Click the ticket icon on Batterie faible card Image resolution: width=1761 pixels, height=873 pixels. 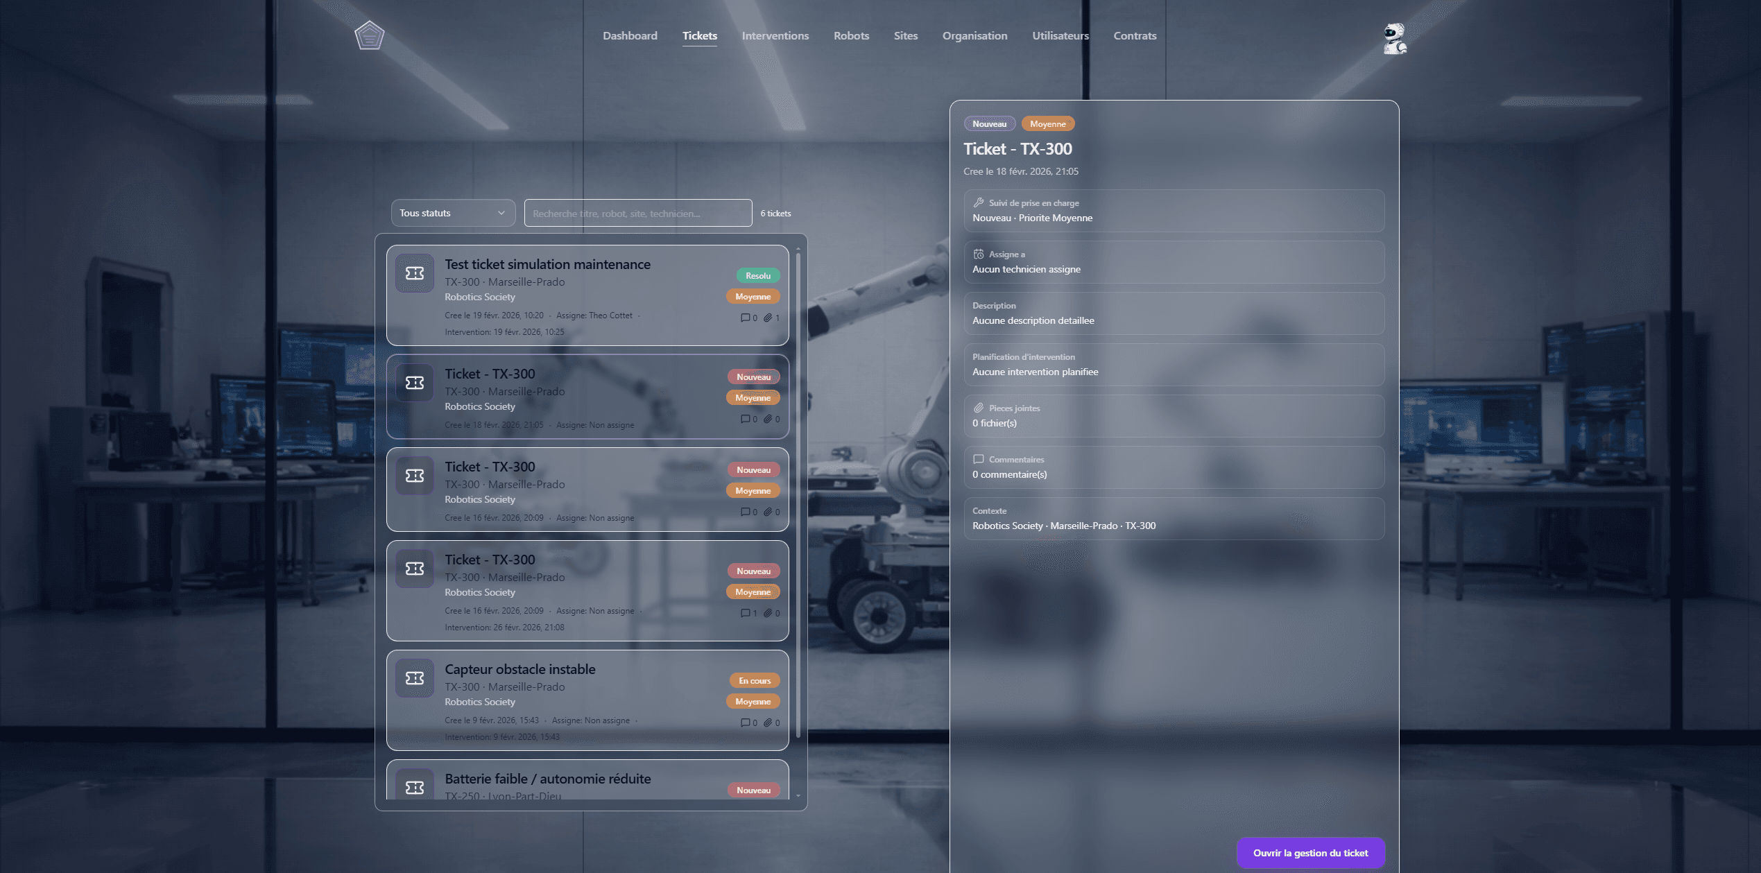click(414, 787)
